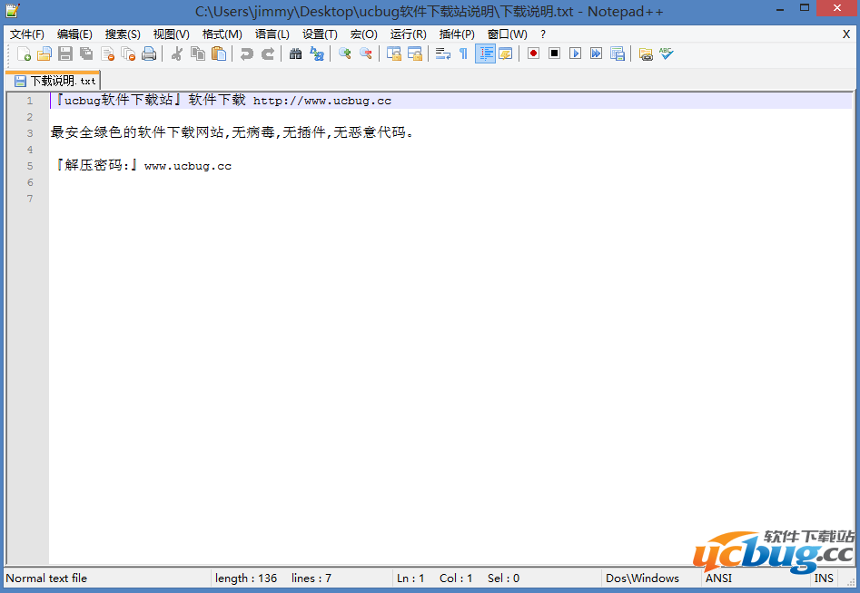Start recording a macro
The height and width of the screenshot is (593, 860).
tap(531, 53)
